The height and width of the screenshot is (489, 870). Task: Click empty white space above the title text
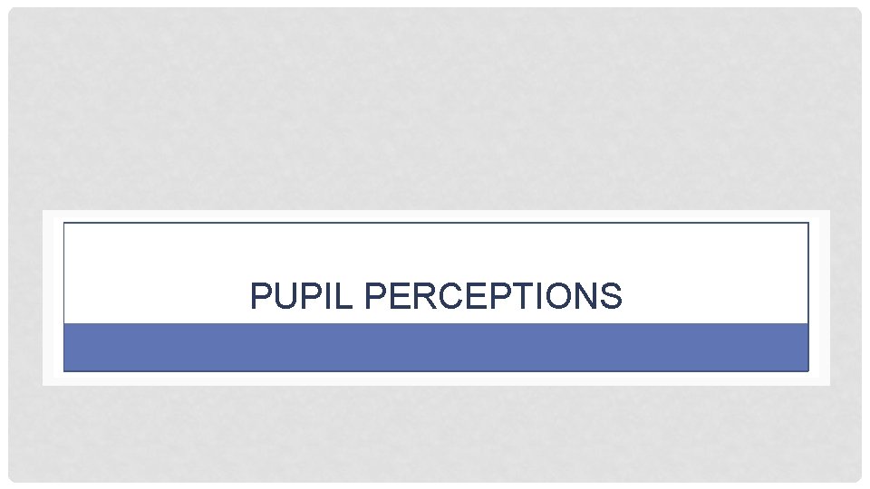(435, 249)
